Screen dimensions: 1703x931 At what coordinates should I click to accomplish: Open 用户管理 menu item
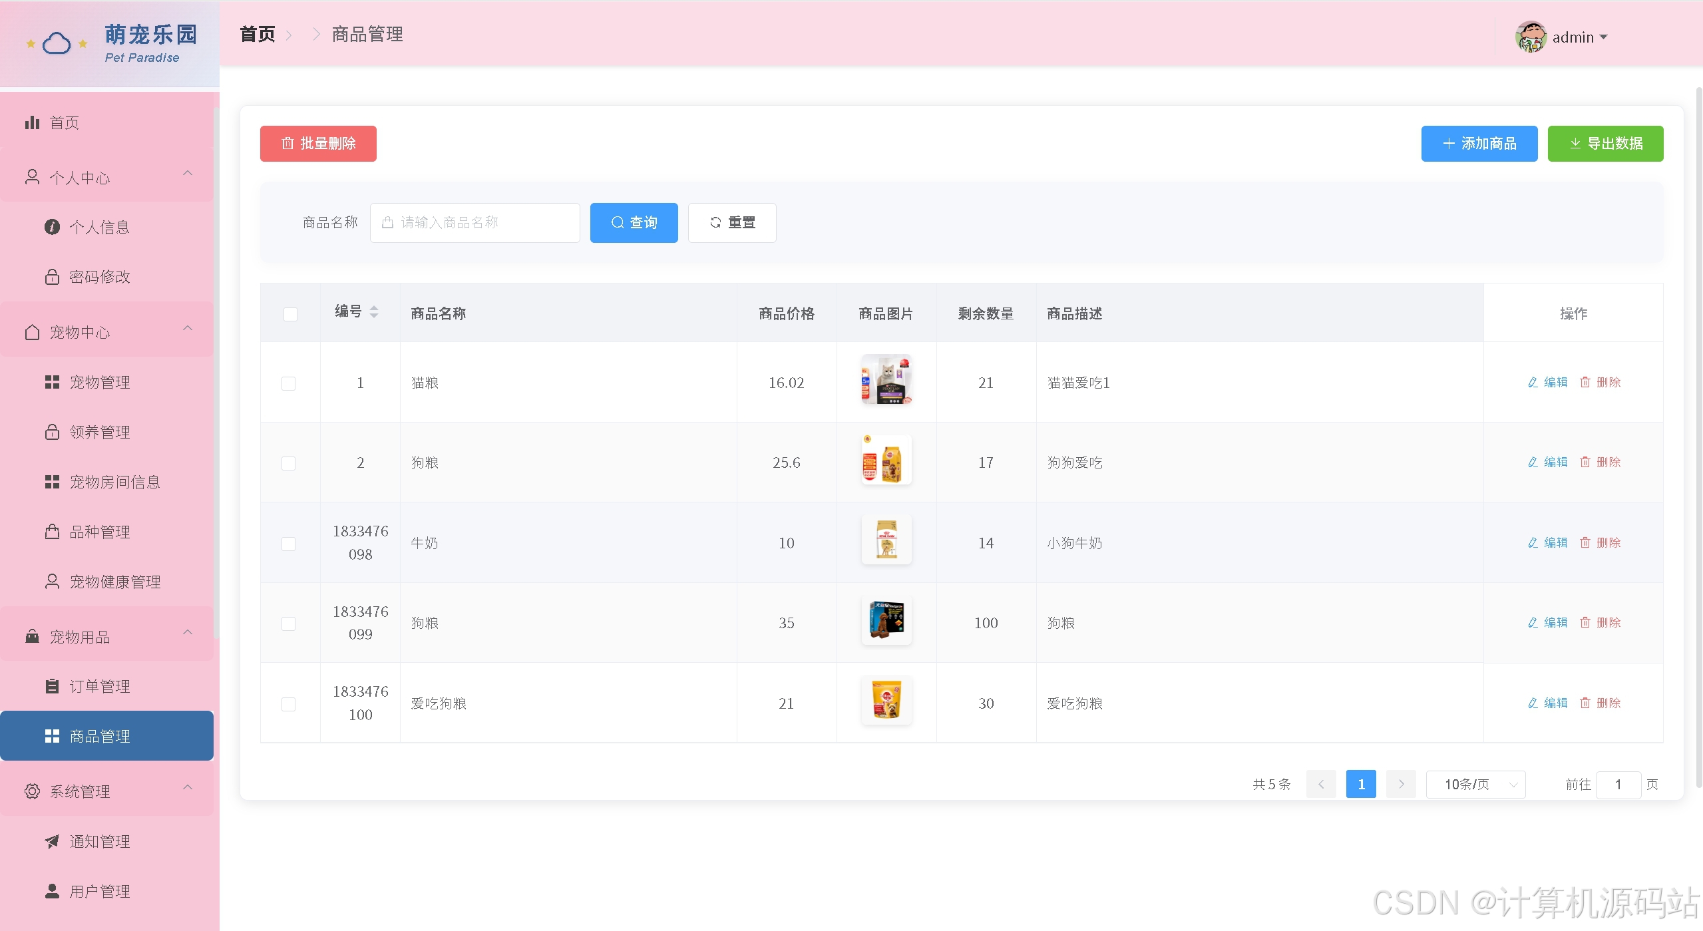106,891
